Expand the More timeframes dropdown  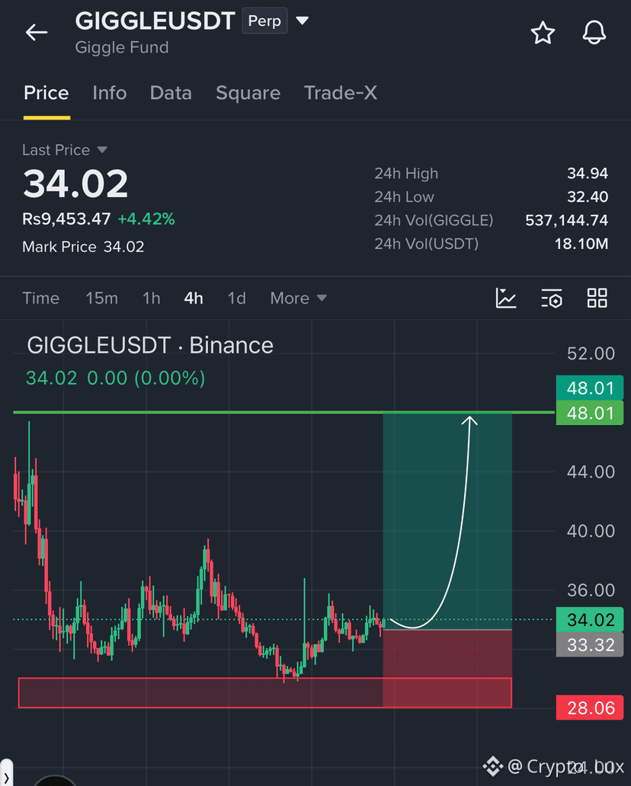pos(299,299)
